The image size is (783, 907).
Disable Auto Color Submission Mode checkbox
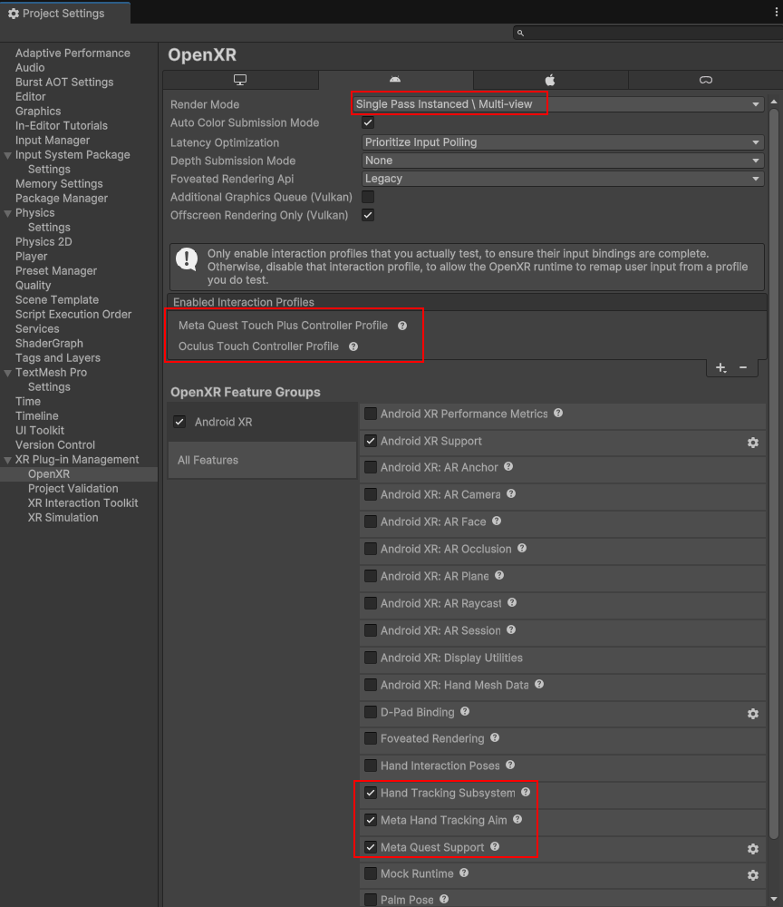[368, 123]
